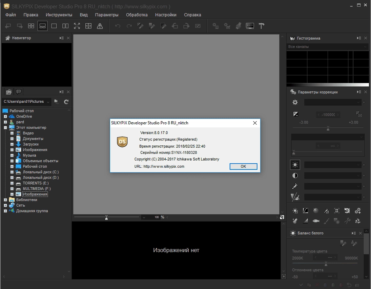Expand the Сеть tree node
371x289 pixels.
click(x=5, y=205)
